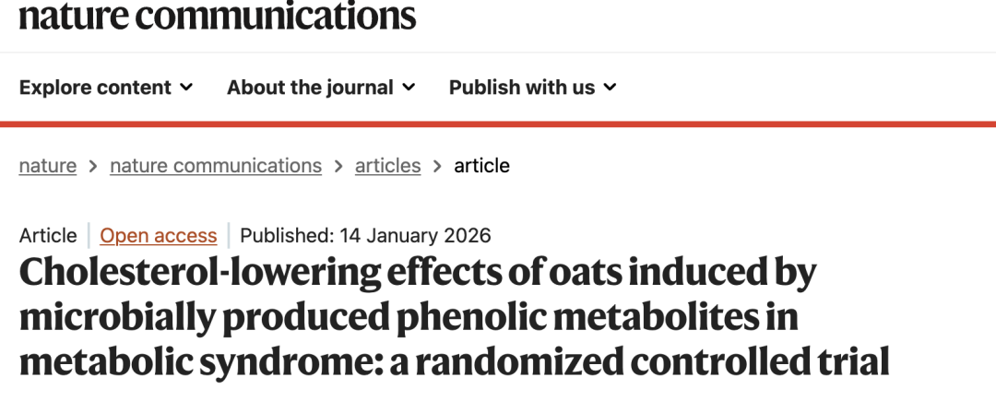Open the Publish with us menu
Image resolution: width=996 pixels, height=401 pixels.
pos(522,88)
